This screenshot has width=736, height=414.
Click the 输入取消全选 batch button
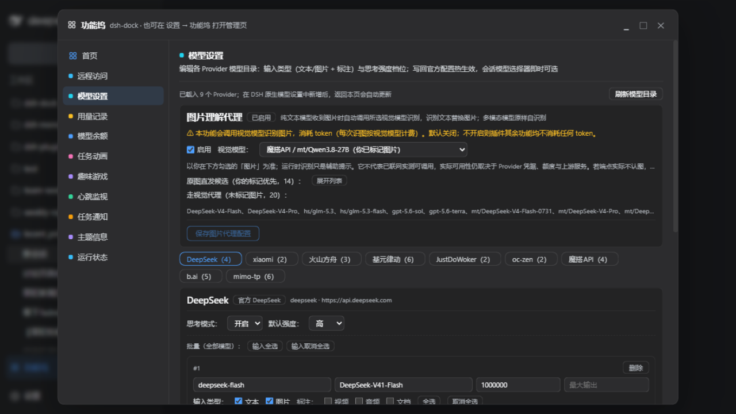pyautogui.click(x=310, y=346)
